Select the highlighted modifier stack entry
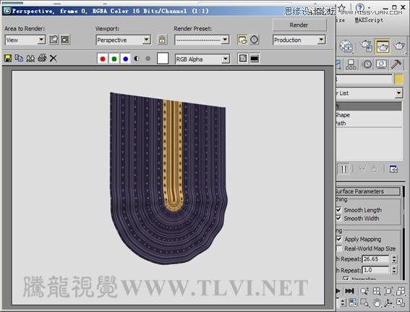 [369, 106]
